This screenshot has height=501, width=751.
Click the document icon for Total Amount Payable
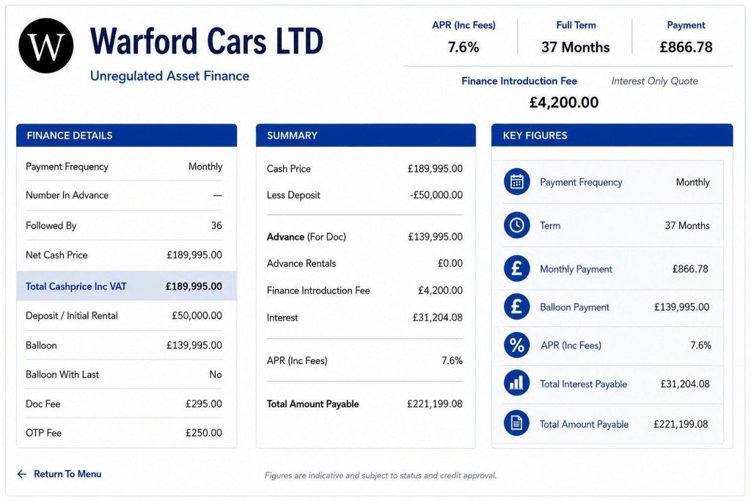(516, 423)
